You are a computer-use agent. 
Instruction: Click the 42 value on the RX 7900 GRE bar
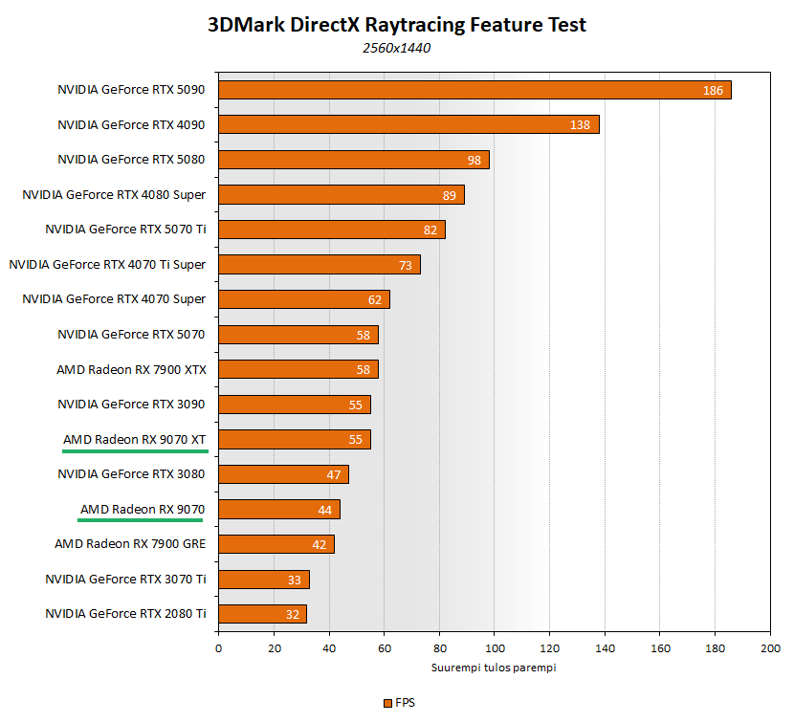[319, 545]
